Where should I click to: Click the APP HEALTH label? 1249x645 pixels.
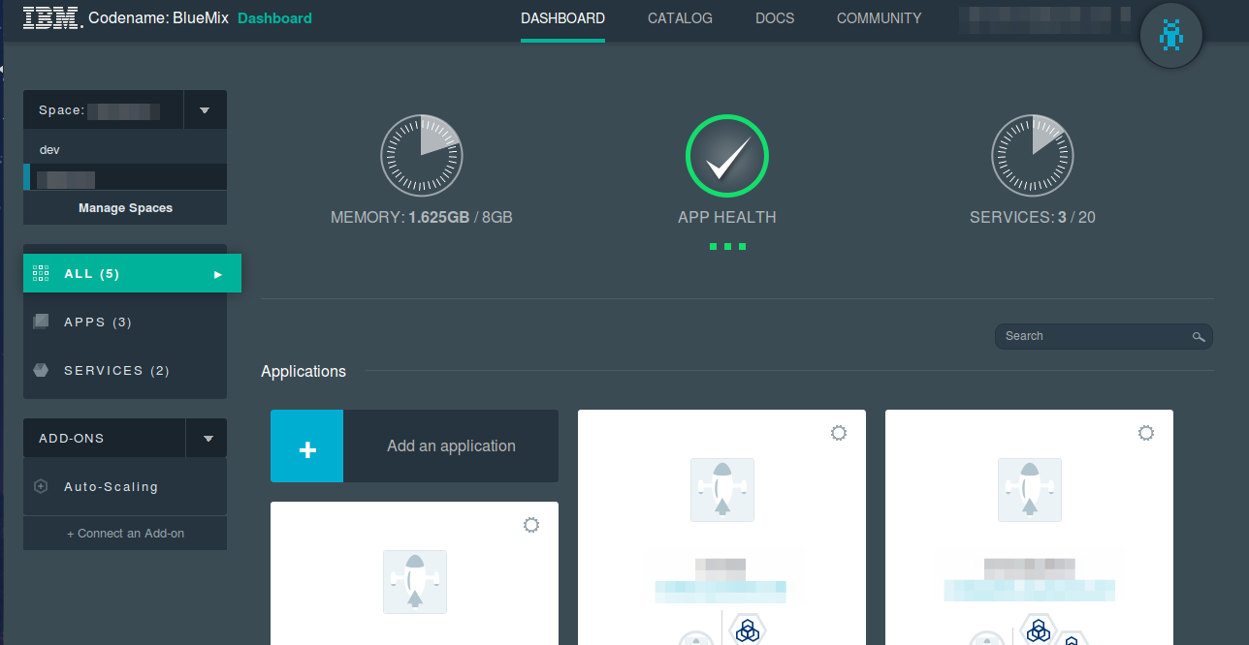(726, 217)
